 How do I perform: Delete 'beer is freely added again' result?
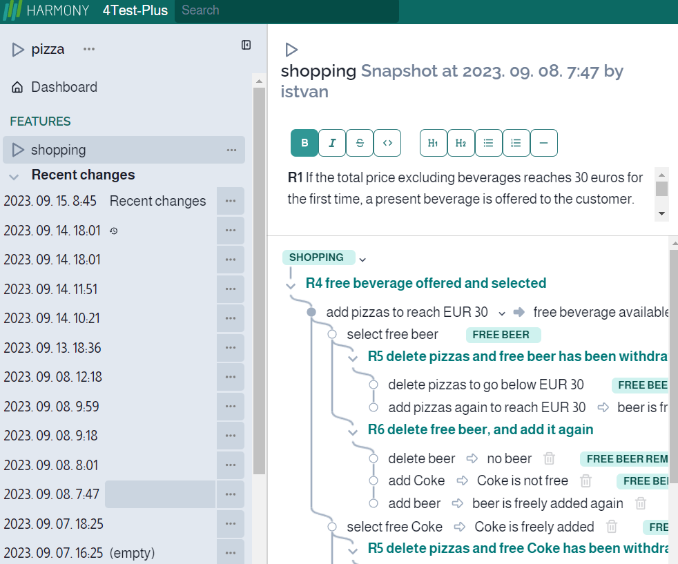pos(641,503)
